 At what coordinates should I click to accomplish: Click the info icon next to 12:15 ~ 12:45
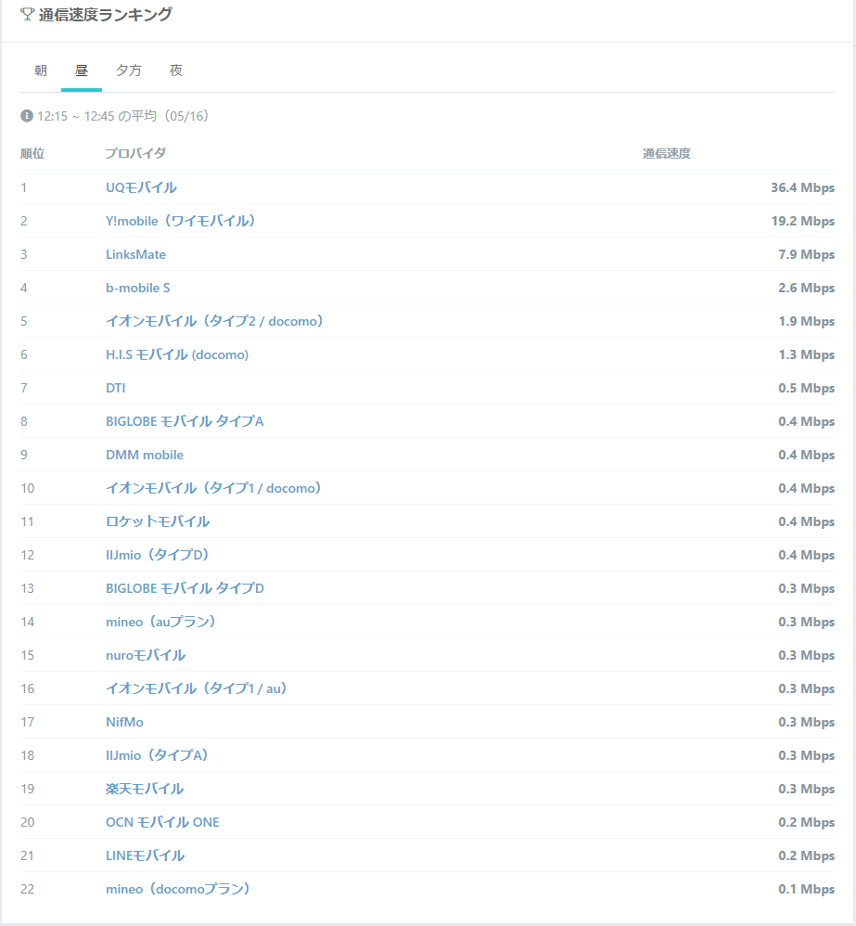27,116
